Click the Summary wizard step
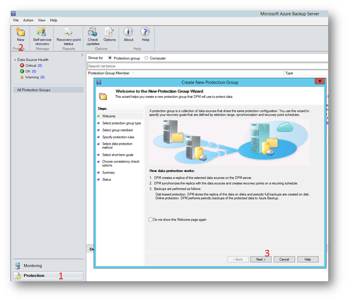The image size is (349, 302). (x=108, y=173)
